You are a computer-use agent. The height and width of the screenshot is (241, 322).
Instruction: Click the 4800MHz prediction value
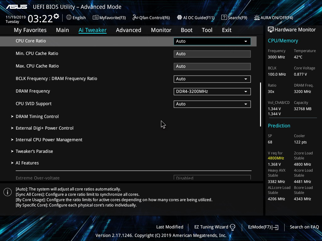click(x=276, y=158)
